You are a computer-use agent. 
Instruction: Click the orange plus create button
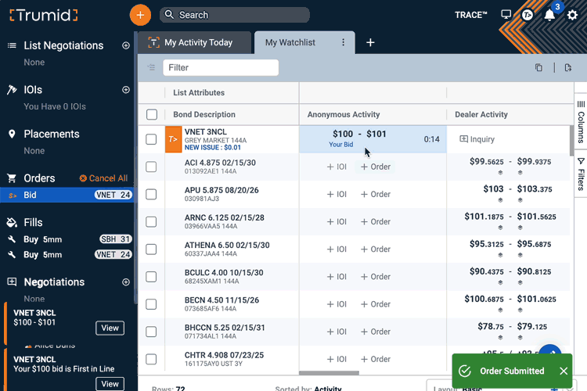[x=140, y=15]
